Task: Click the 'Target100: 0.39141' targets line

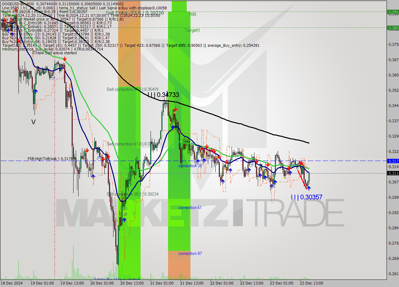Action: point(131,46)
